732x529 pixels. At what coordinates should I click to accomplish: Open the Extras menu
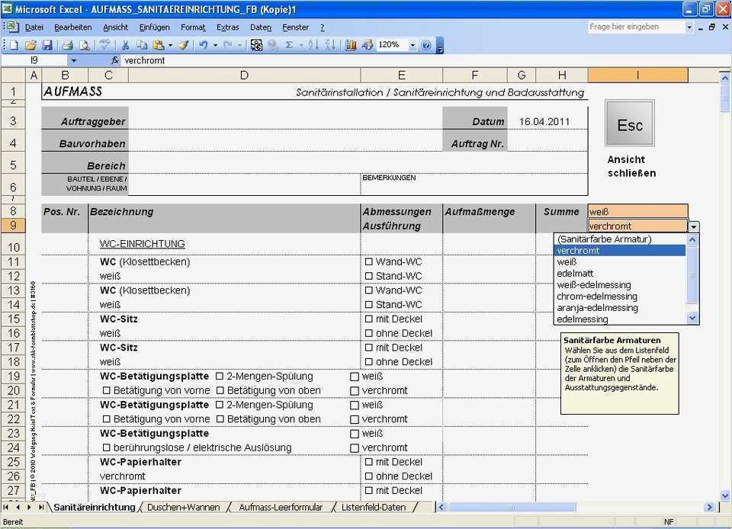[228, 27]
